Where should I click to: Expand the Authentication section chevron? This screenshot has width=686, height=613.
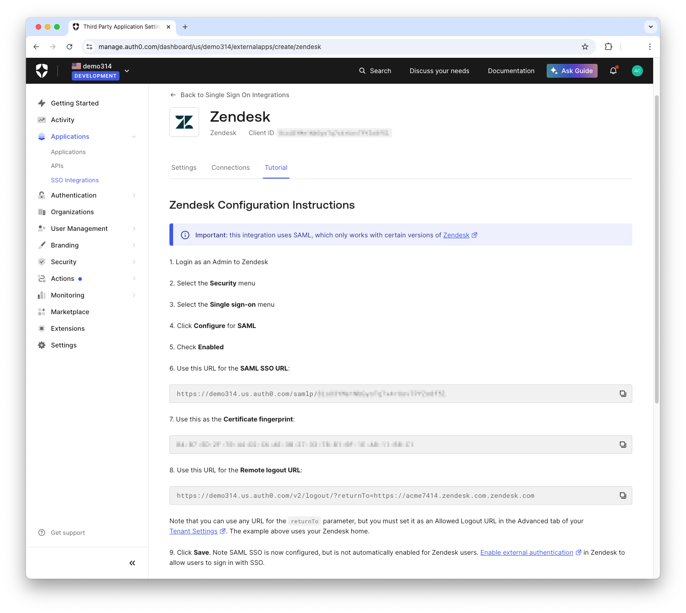(134, 195)
